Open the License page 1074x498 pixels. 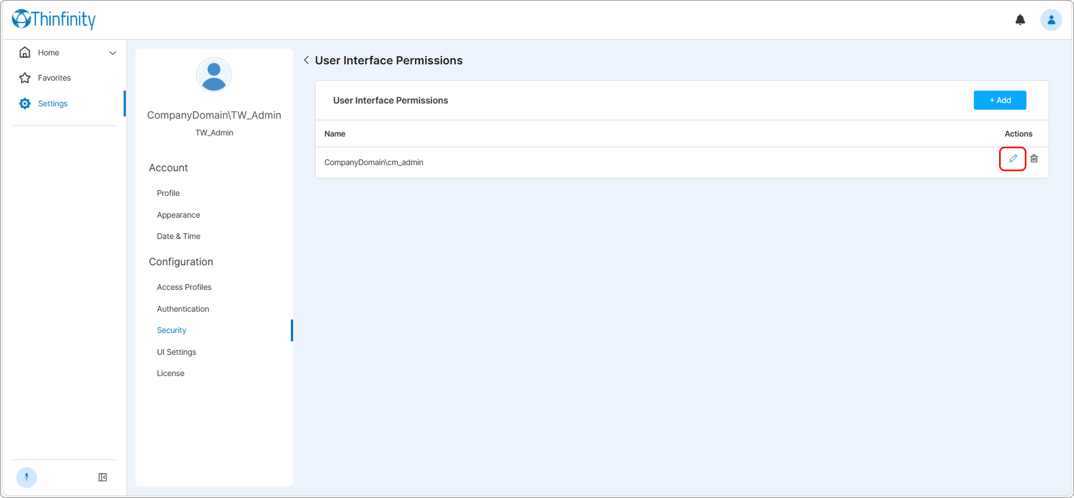click(x=171, y=373)
